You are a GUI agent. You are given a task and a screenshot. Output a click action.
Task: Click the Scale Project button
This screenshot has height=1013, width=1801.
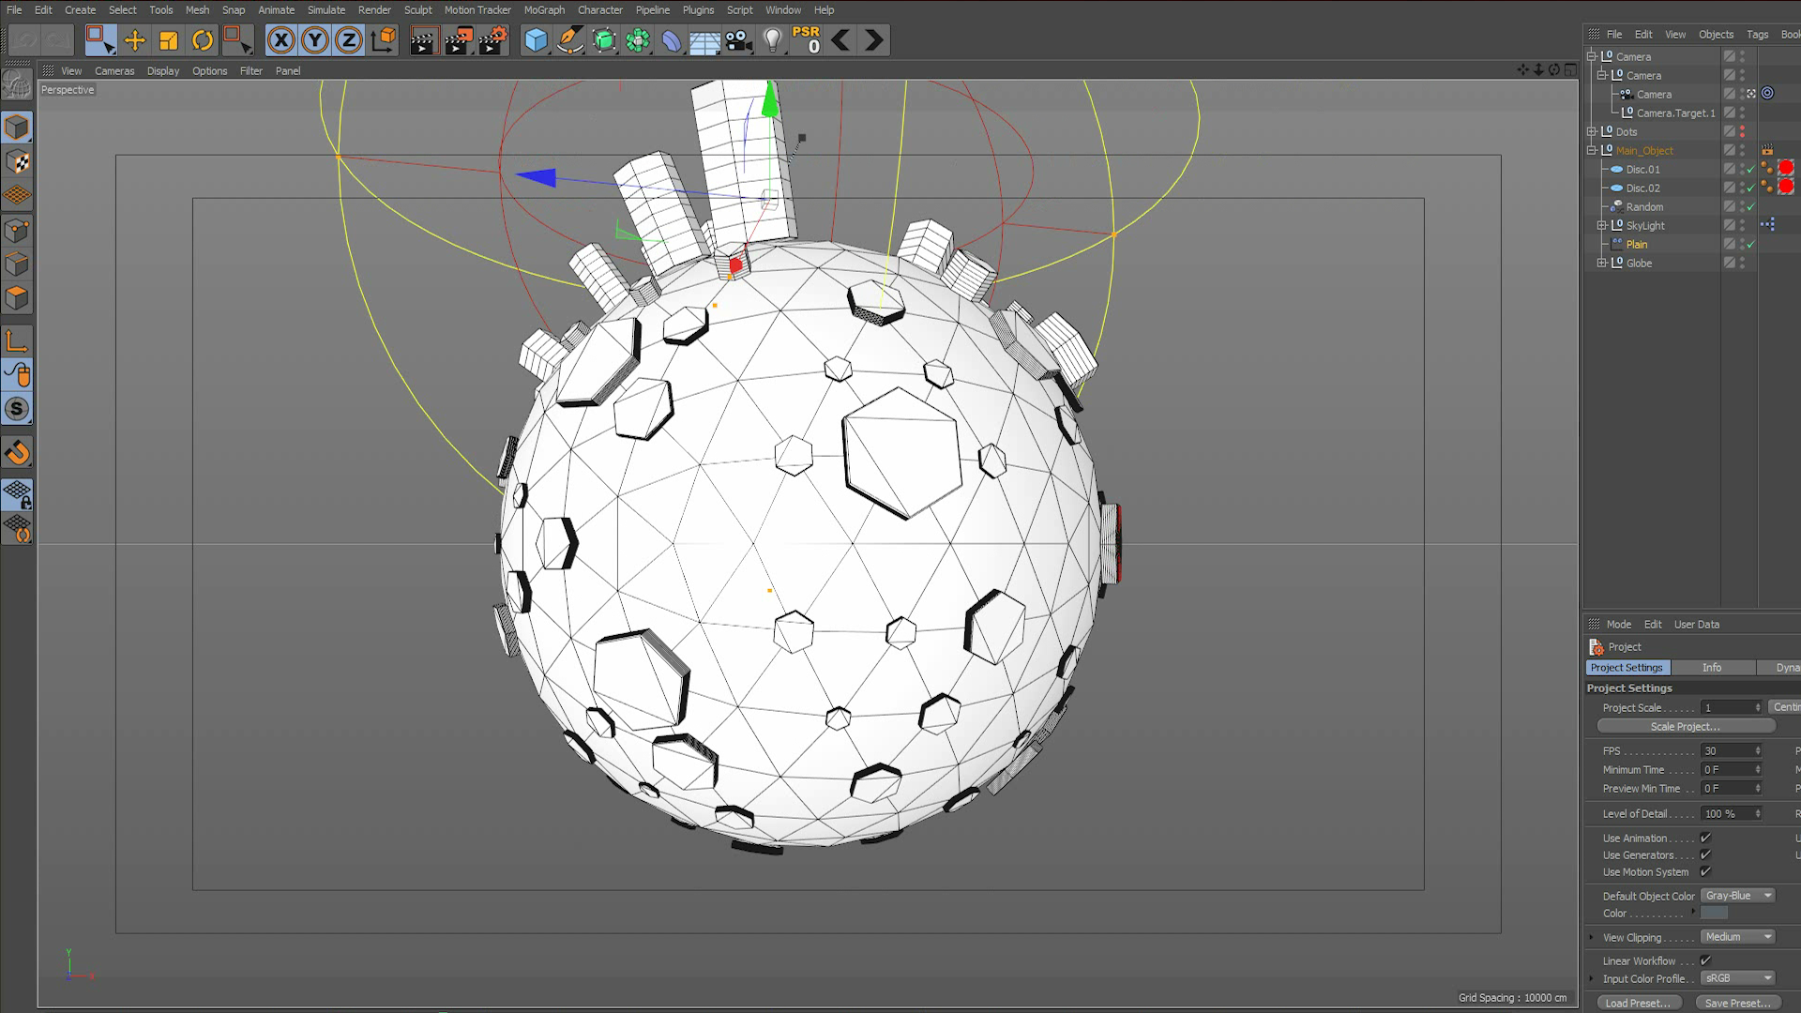(x=1686, y=726)
